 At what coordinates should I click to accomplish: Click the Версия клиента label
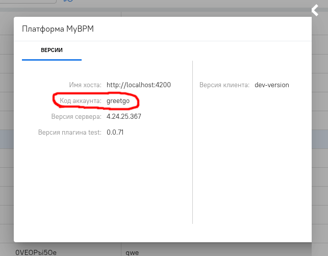pyautogui.click(x=224, y=85)
